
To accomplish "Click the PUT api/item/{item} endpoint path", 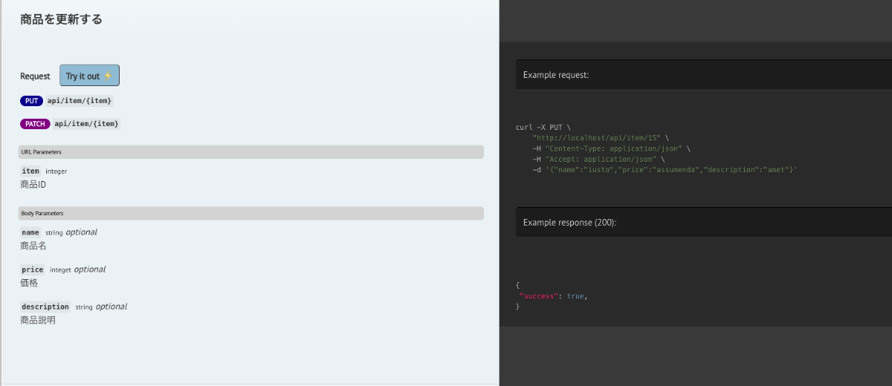I will click(80, 101).
